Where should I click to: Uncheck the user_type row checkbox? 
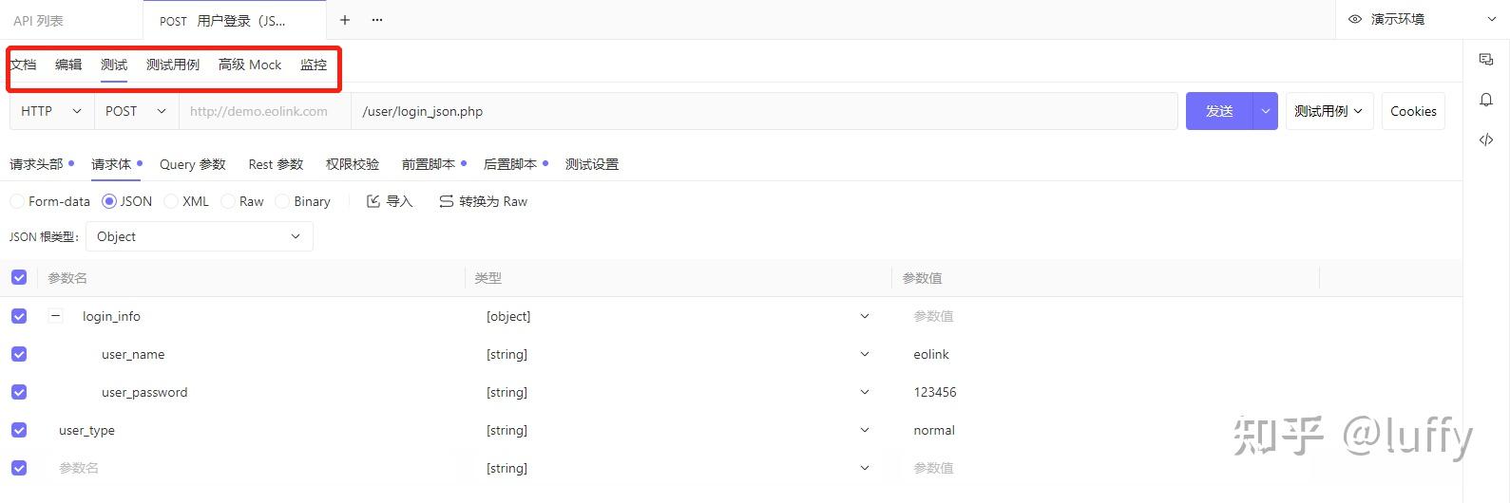(x=19, y=430)
